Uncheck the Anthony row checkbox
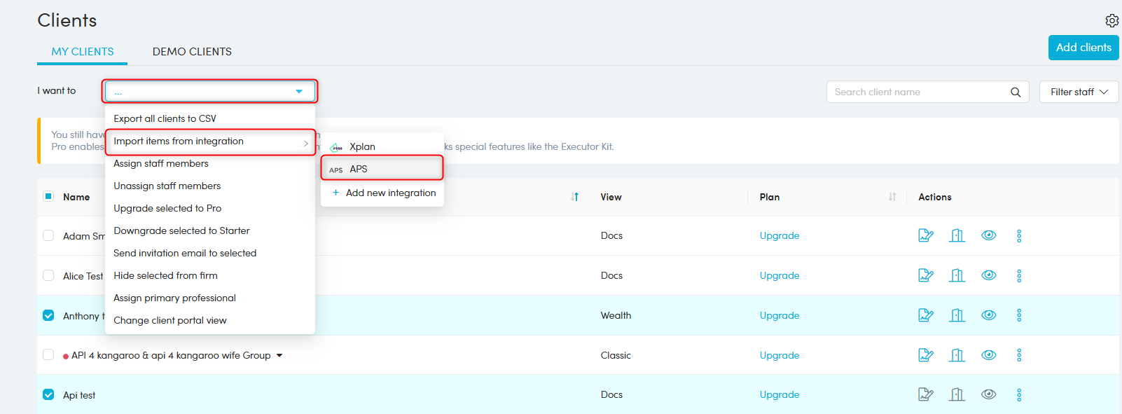This screenshot has width=1122, height=414. click(48, 315)
